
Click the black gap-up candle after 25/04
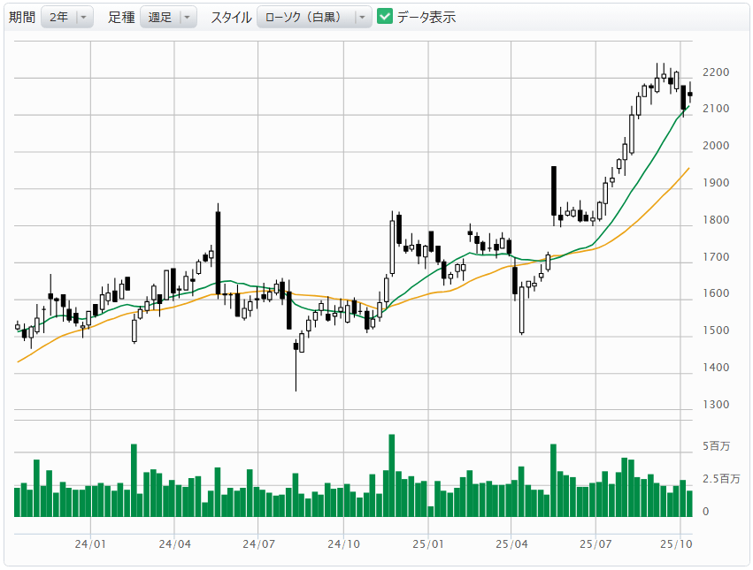554,190
